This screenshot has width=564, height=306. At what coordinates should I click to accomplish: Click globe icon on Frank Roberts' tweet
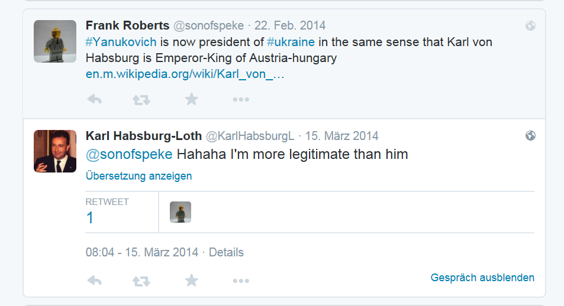(x=530, y=26)
